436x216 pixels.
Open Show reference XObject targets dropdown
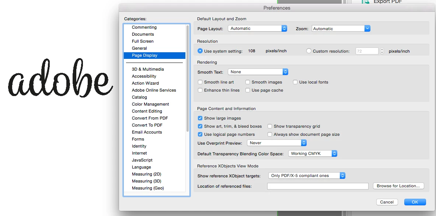(307, 176)
